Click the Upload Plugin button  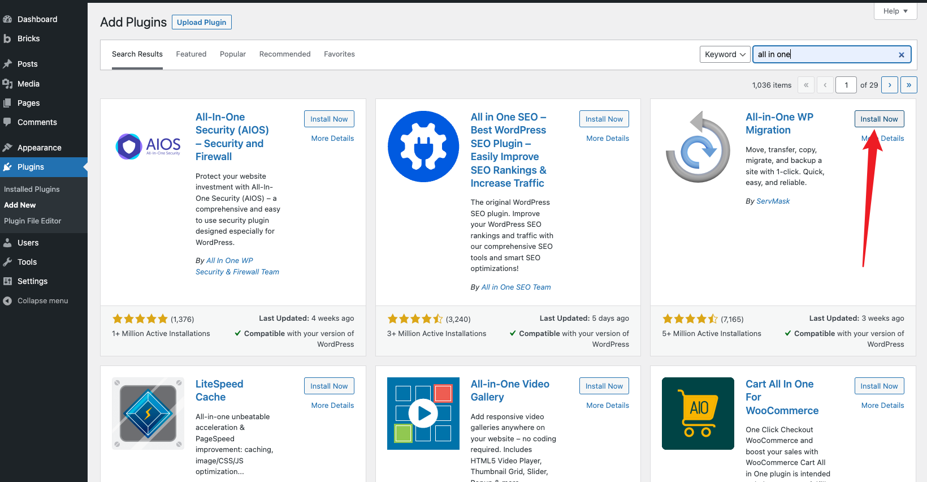[201, 22]
